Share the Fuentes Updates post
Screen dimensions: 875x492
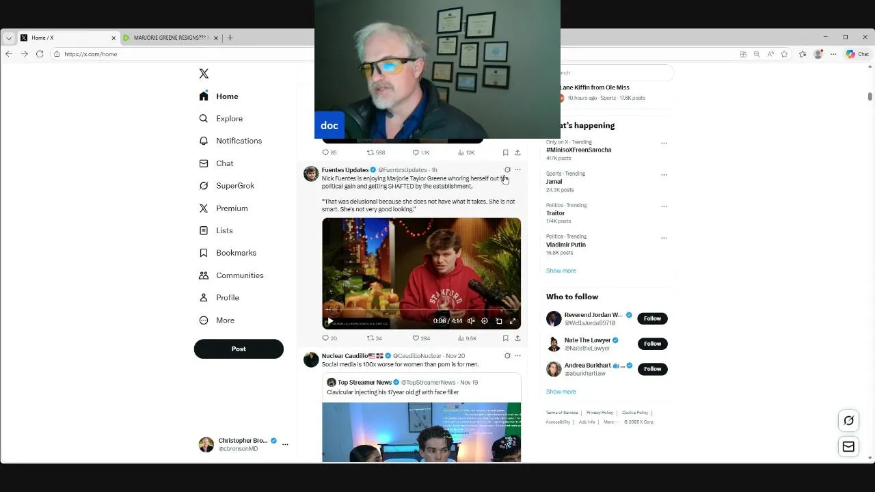click(x=517, y=338)
